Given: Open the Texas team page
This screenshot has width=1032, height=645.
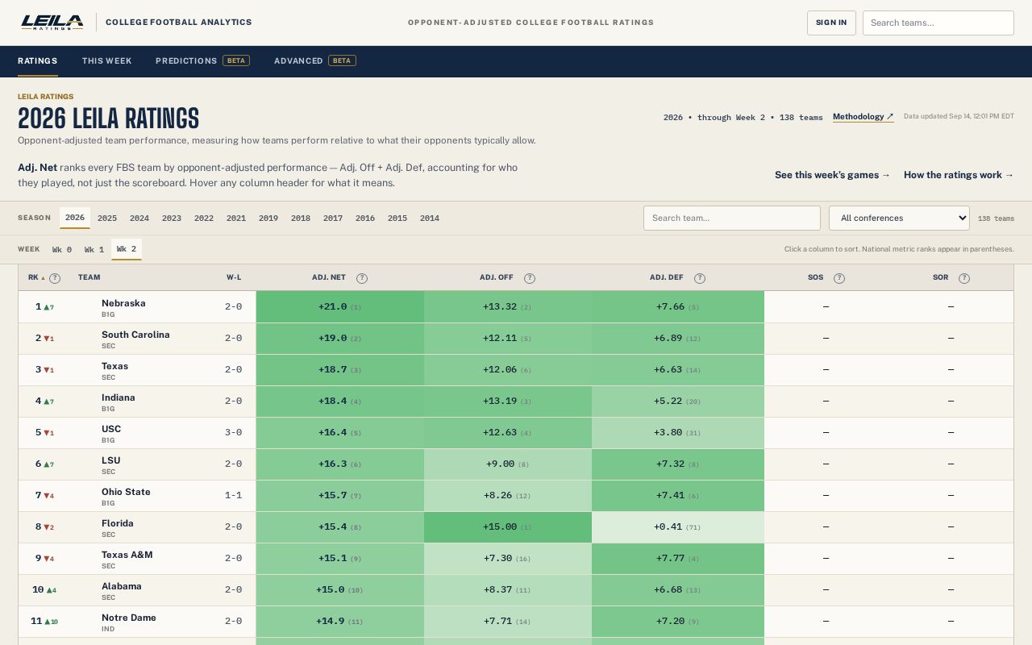Looking at the screenshot, I should point(114,366).
